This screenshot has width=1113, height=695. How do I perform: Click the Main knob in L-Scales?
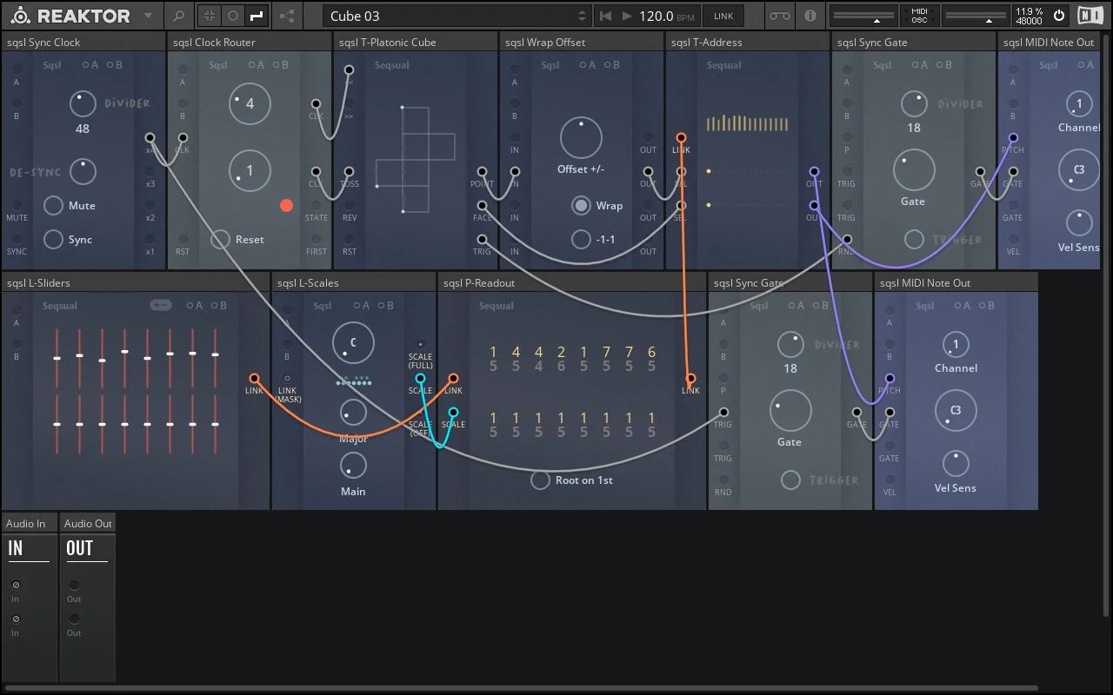[353, 465]
